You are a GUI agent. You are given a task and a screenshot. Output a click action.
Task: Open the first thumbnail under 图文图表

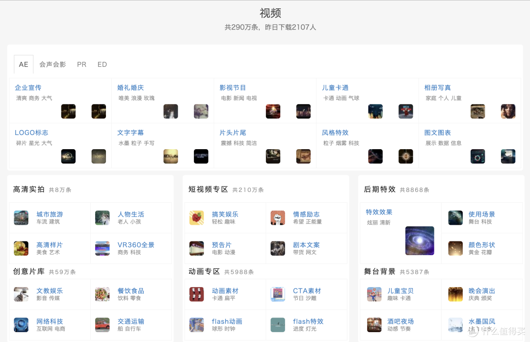click(477, 156)
